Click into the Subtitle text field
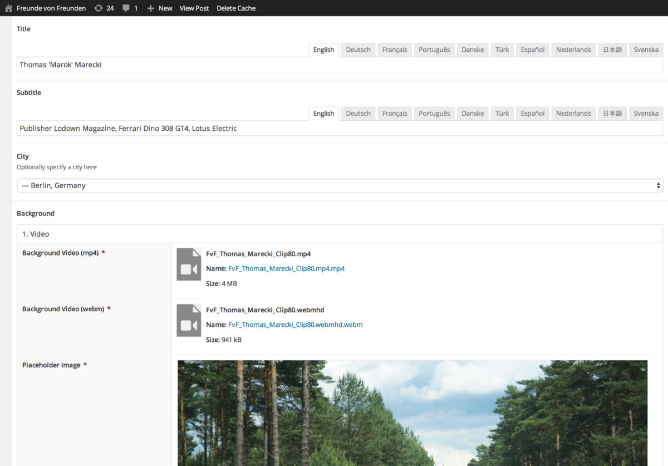Screen dimensions: 668x466 pyautogui.click(x=340, y=128)
